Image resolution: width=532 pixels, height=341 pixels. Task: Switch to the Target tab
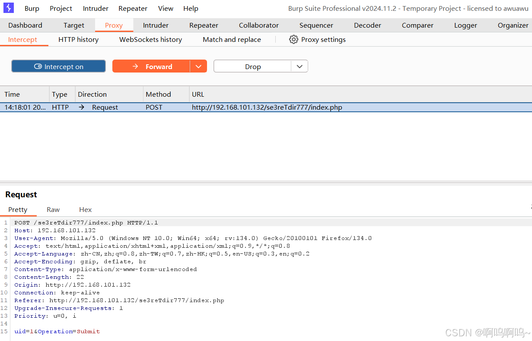74,25
